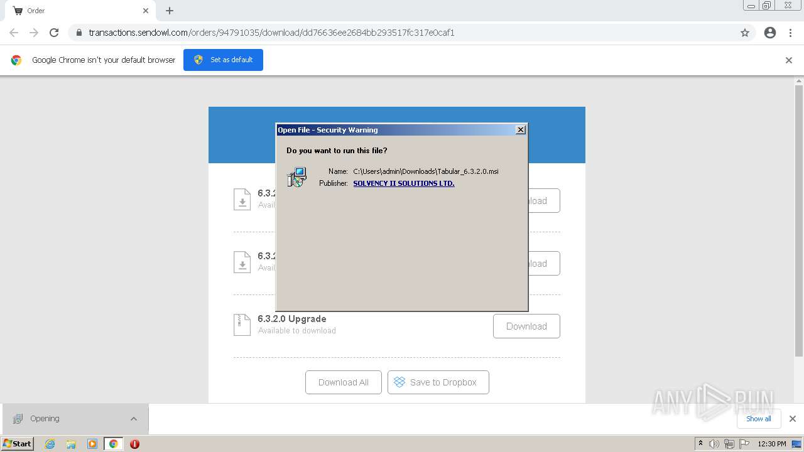Click the 12:30 PM taskbar clock

(772, 444)
